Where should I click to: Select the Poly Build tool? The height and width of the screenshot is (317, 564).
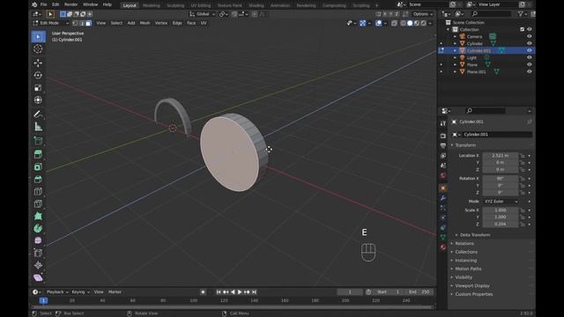[x=38, y=217]
